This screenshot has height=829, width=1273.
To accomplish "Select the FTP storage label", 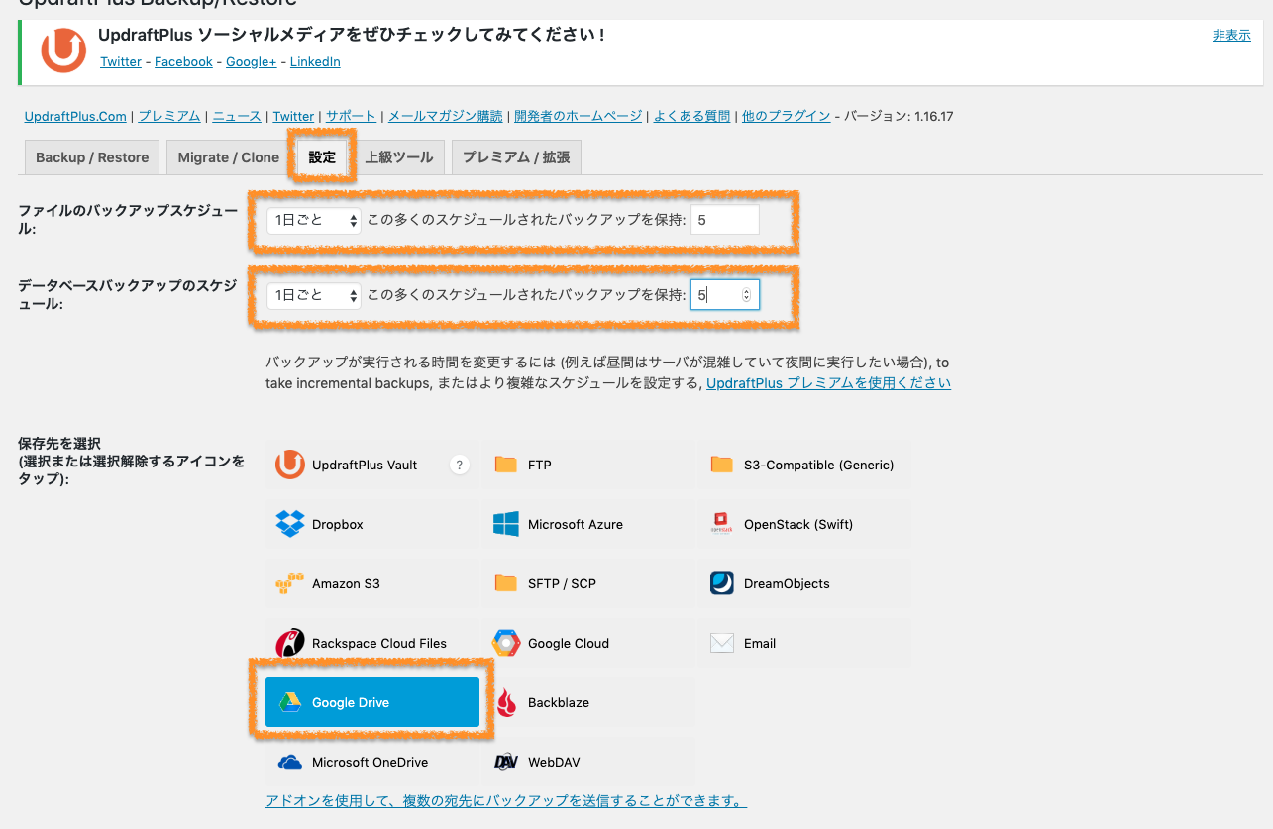I will pyautogui.click(x=540, y=465).
